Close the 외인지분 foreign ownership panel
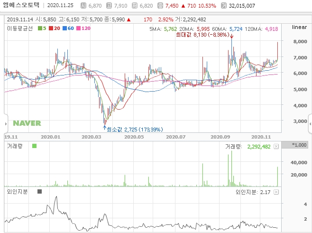Image resolution: width=312 pixels, height=233 pixels. tap(276, 192)
